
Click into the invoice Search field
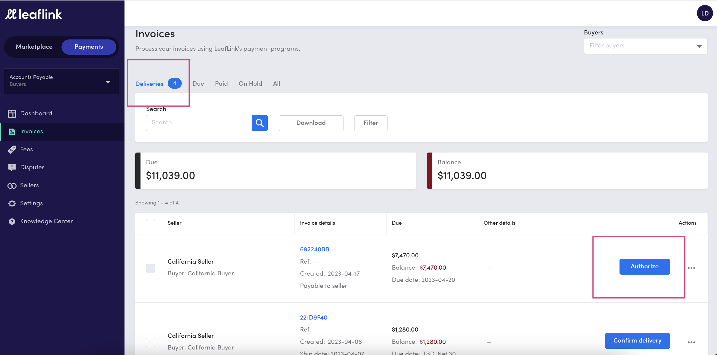pyautogui.click(x=199, y=123)
